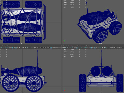Click Multisample Anti-aliasing icon in front view panel
The width and height of the screenshot is (124, 93).
click(27, 48)
